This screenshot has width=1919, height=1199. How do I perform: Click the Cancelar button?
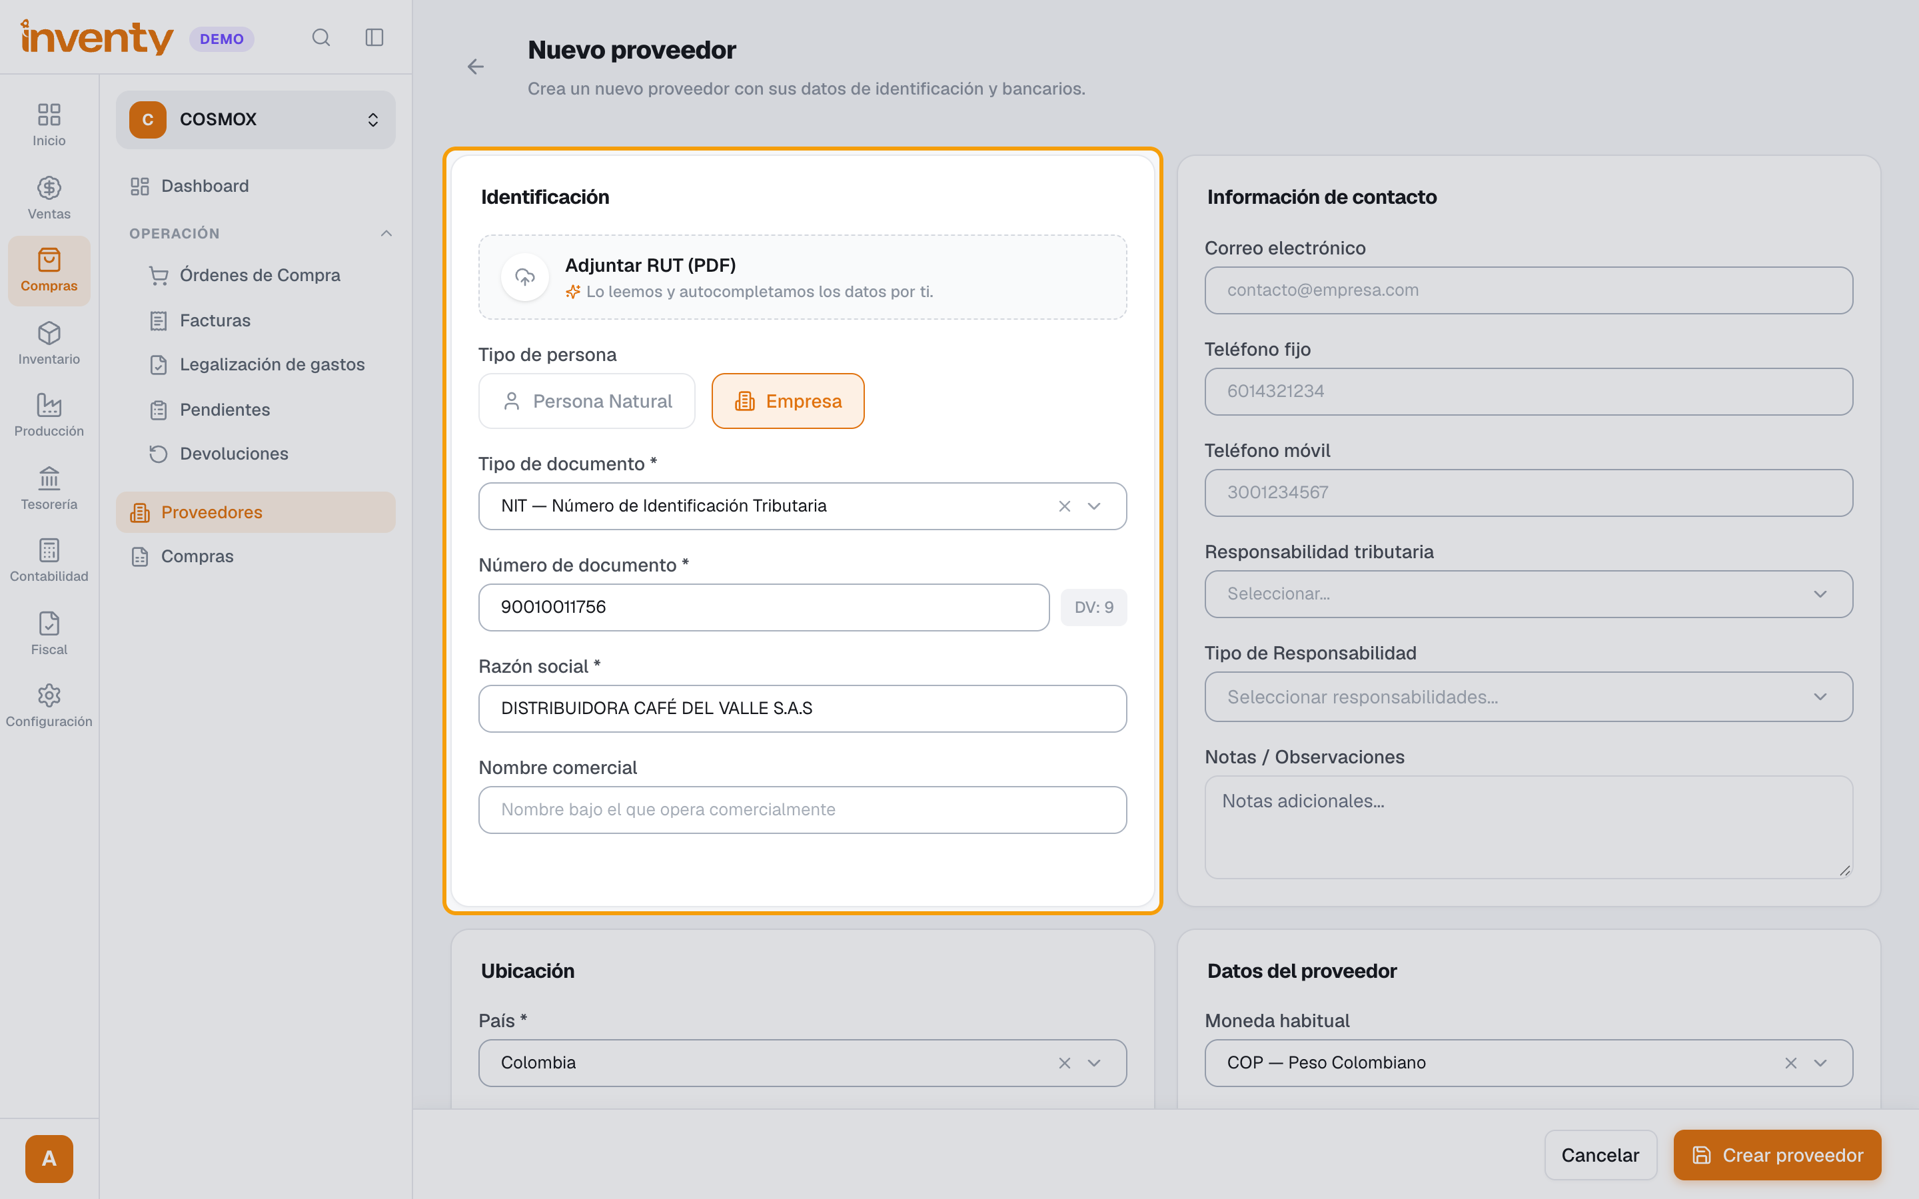(1600, 1154)
